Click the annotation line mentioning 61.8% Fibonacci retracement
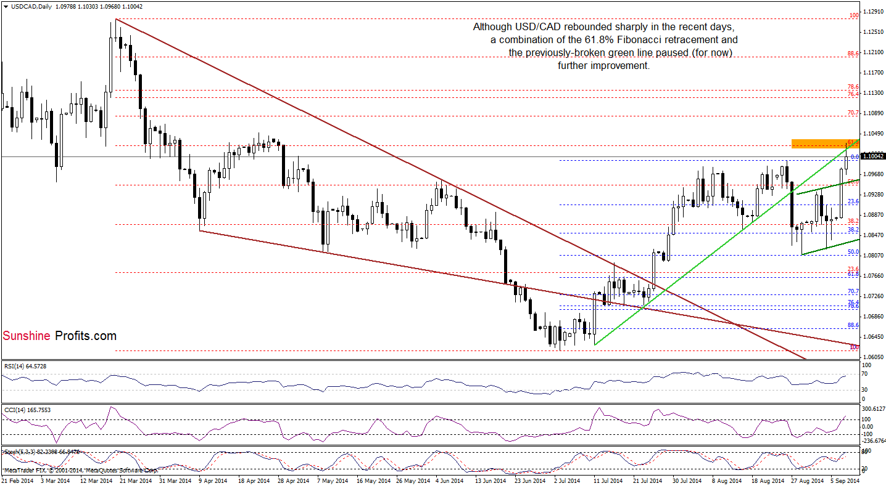This screenshot has width=886, height=486. pyautogui.click(x=614, y=40)
